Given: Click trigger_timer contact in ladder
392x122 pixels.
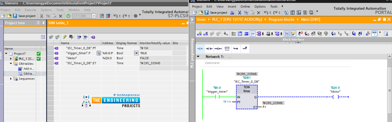Looking at the screenshot, I should pos(217,97).
